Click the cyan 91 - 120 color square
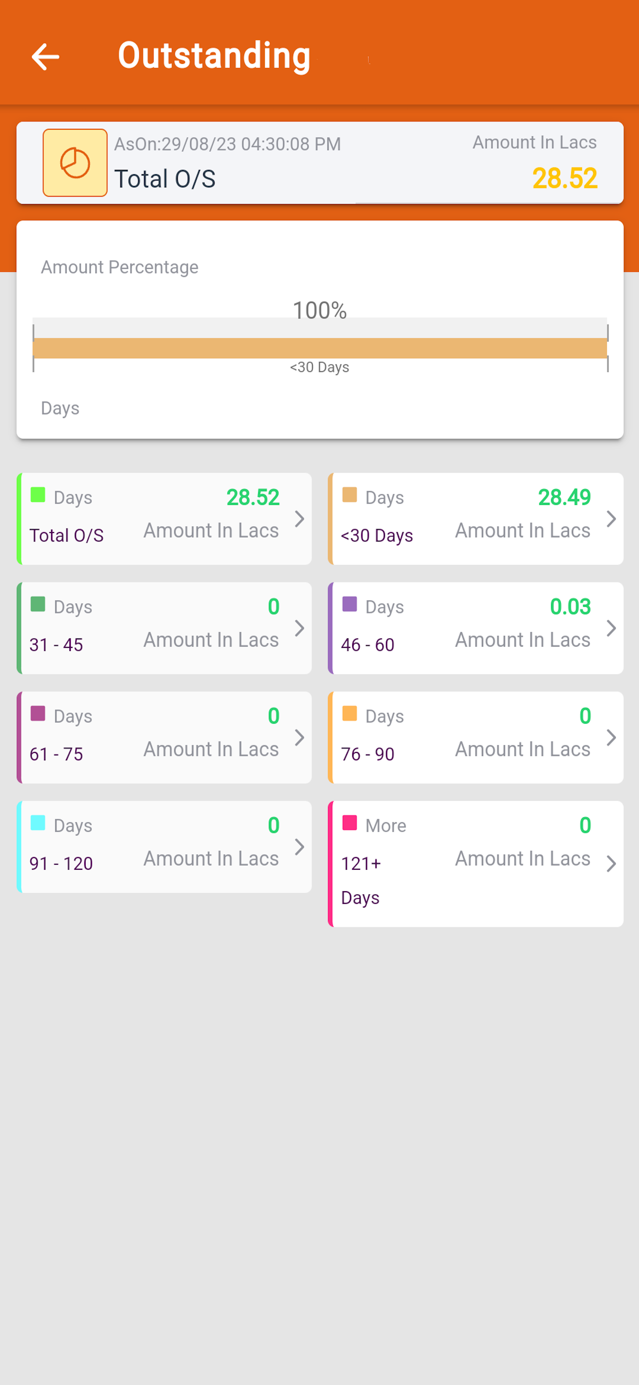Screen dimensions: 639x1385 (38, 823)
